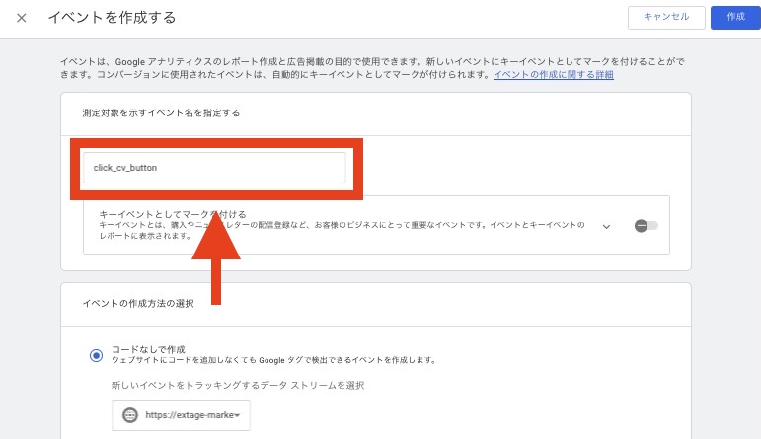Viewport: 761px width, 439px height.
Task: Open the data stream dropdown https://extage-marke
Action: (x=181, y=415)
